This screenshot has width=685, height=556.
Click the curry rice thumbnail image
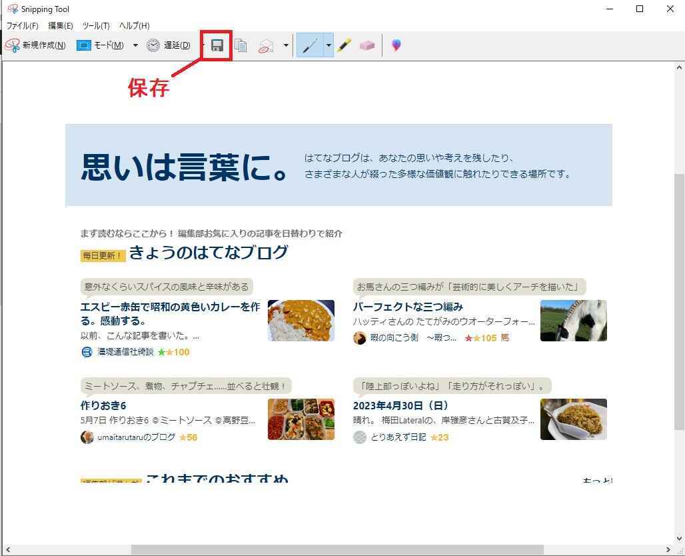pos(301,321)
